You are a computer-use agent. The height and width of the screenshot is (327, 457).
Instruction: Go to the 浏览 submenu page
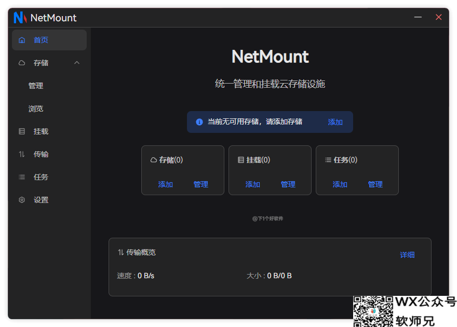click(49, 108)
